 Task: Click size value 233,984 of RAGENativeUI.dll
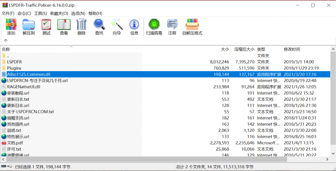[x=221, y=87]
